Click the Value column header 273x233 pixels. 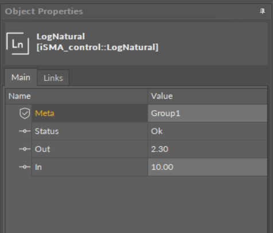pos(208,96)
